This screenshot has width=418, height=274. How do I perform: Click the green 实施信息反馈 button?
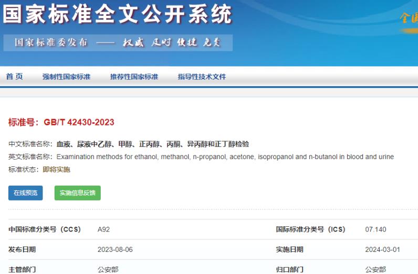click(78, 193)
